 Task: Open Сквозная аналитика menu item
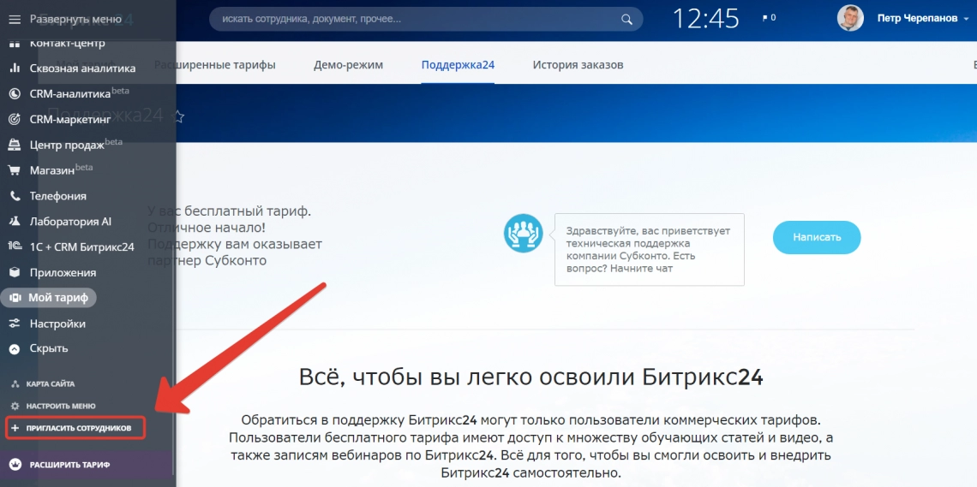click(82, 68)
